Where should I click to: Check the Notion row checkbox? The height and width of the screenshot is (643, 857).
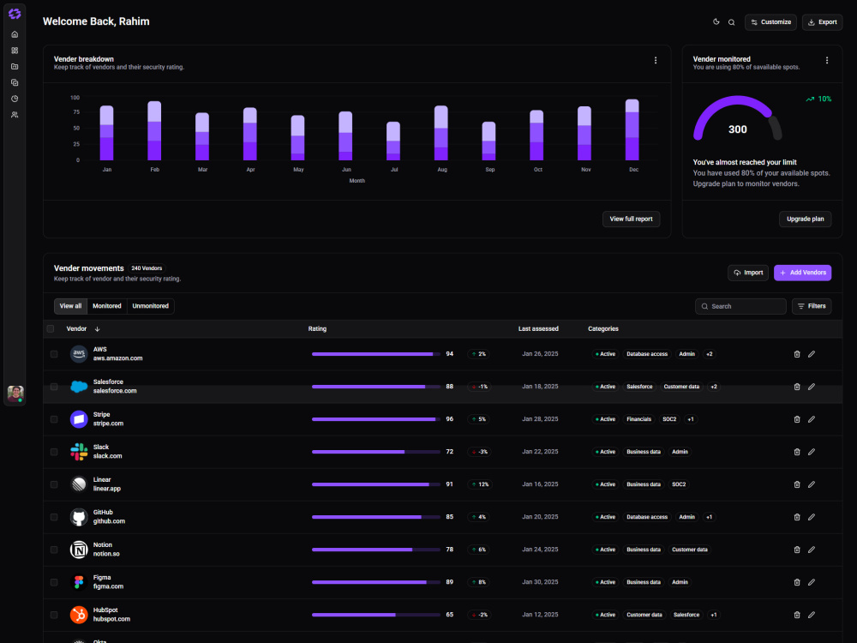point(54,550)
